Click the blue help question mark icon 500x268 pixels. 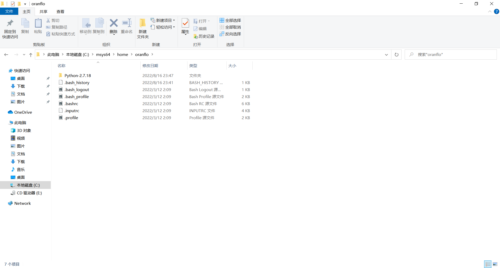click(x=497, y=11)
